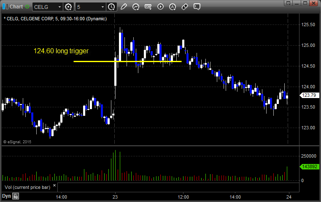Click the trade arrows icon
This screenshot has width=321, height=202.
185,7
